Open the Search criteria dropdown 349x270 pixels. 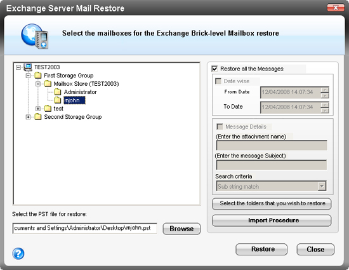tap(322, 186)
